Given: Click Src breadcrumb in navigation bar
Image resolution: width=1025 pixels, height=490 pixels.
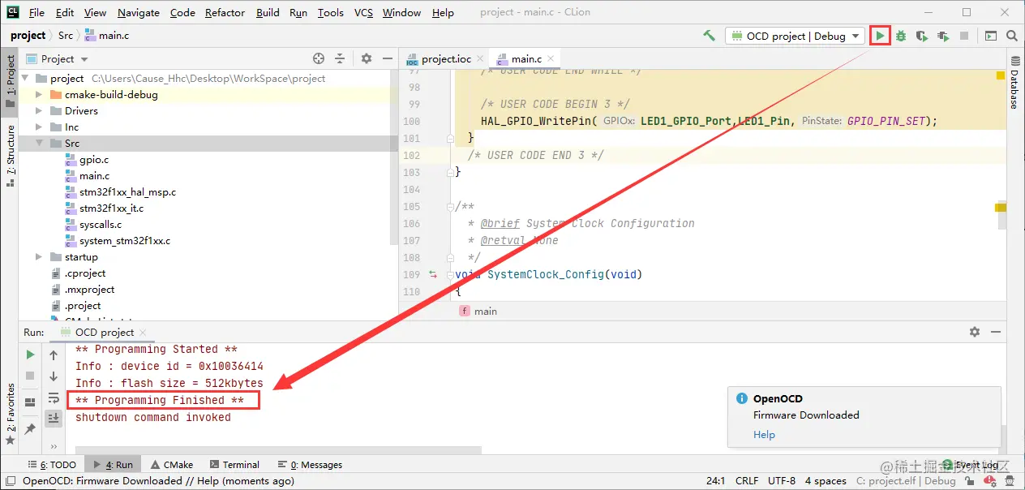Looking at the screenshot, I should 66,36.
